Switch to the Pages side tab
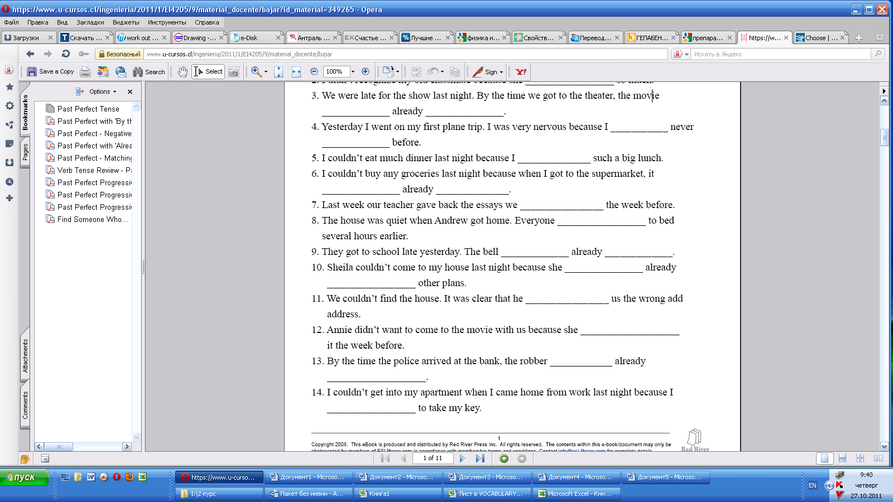This screenshot has width=893, height=502. [25, 152]
